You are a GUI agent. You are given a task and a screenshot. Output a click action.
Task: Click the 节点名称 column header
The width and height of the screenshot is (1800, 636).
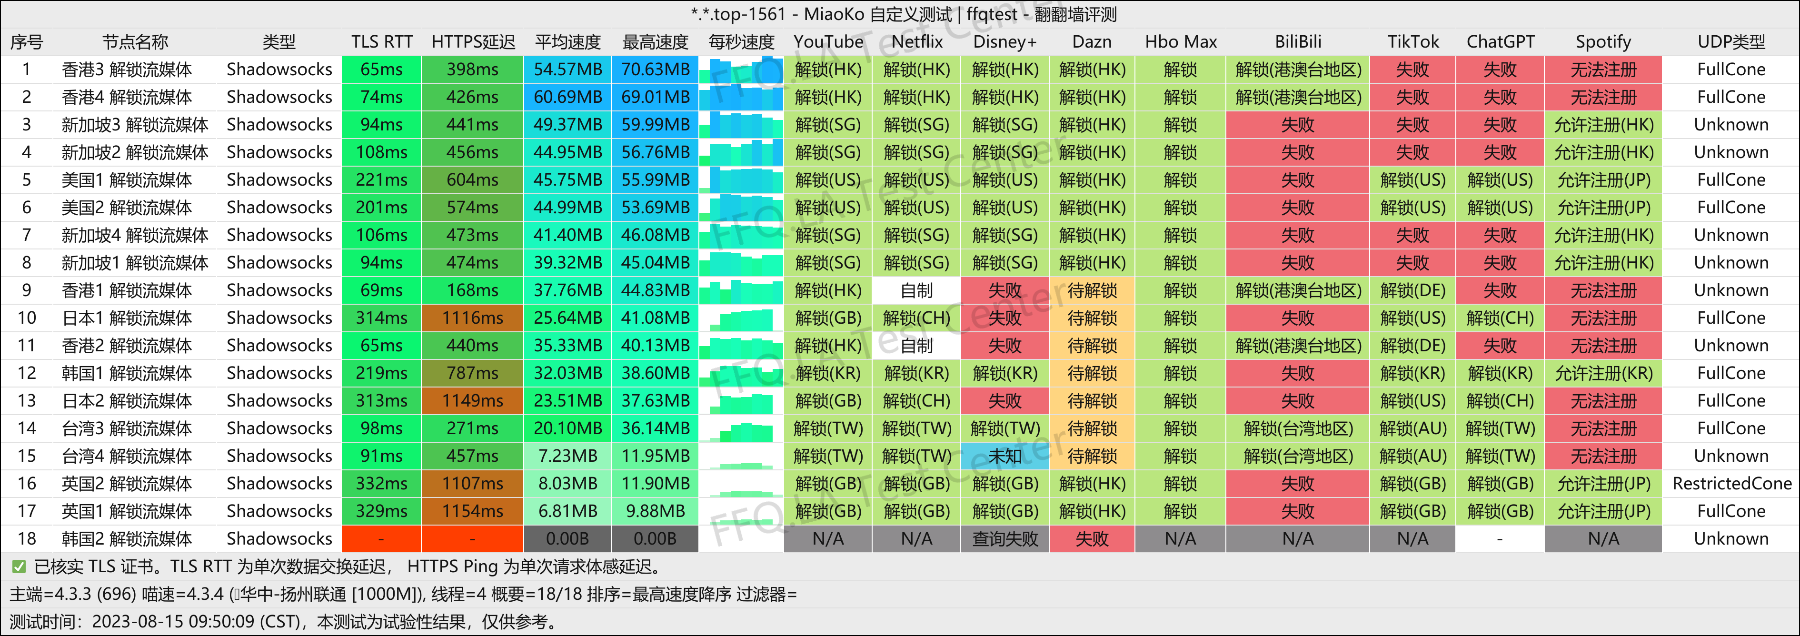click(136, 42)
